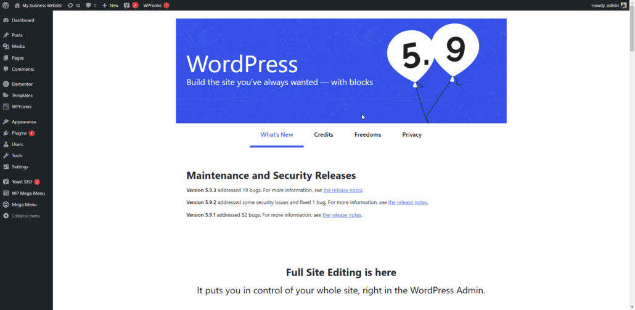The image size is (635, 310).
Task: Click the Yoast SEO sidebar notification badge
Action: (x=37, y=182)
